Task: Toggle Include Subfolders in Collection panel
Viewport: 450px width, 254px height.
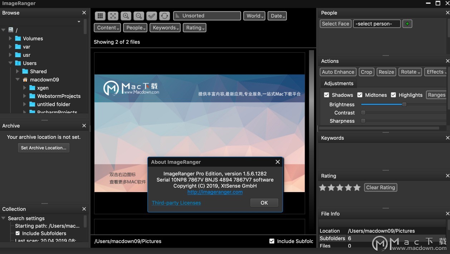Action: pyautogui.click(x=18, y=233)
